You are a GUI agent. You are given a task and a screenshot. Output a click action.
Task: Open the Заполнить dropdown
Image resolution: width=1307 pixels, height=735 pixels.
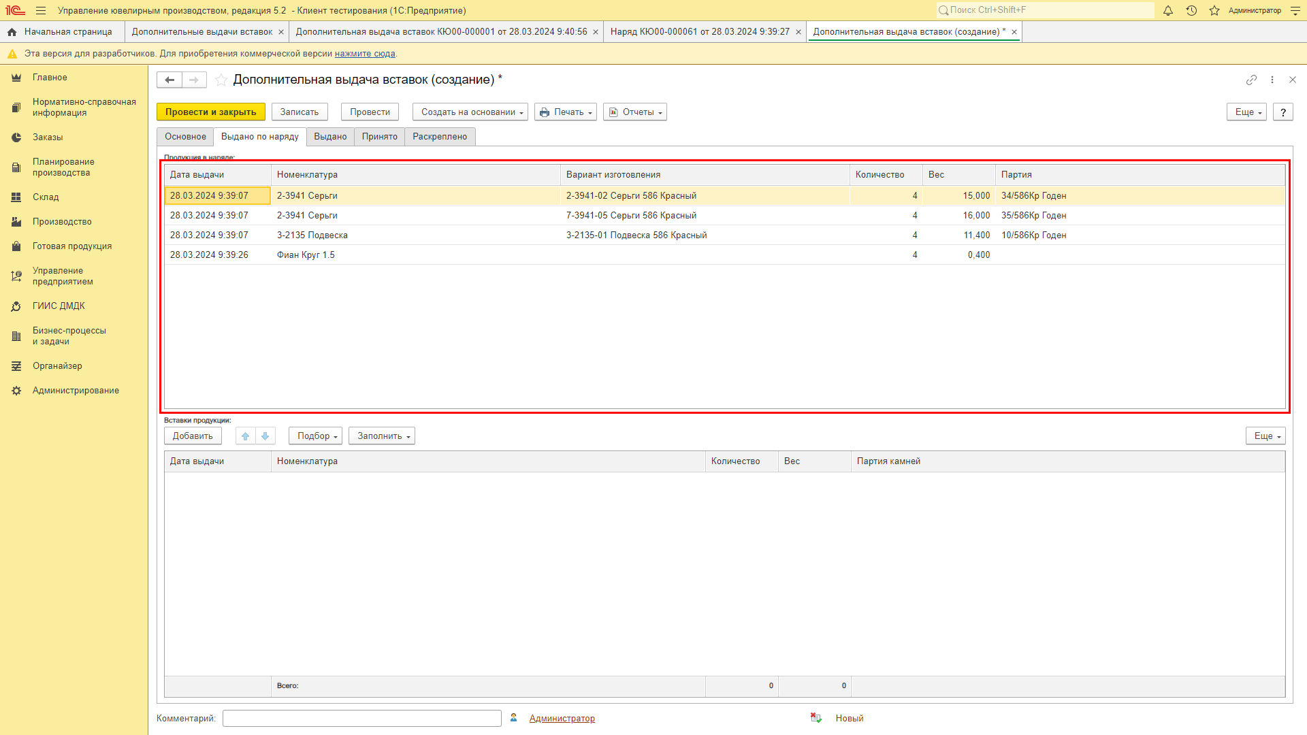[382, 436]
